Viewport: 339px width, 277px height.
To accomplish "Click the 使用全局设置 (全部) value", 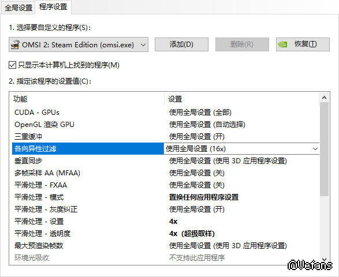I will (x=200, y=113).
